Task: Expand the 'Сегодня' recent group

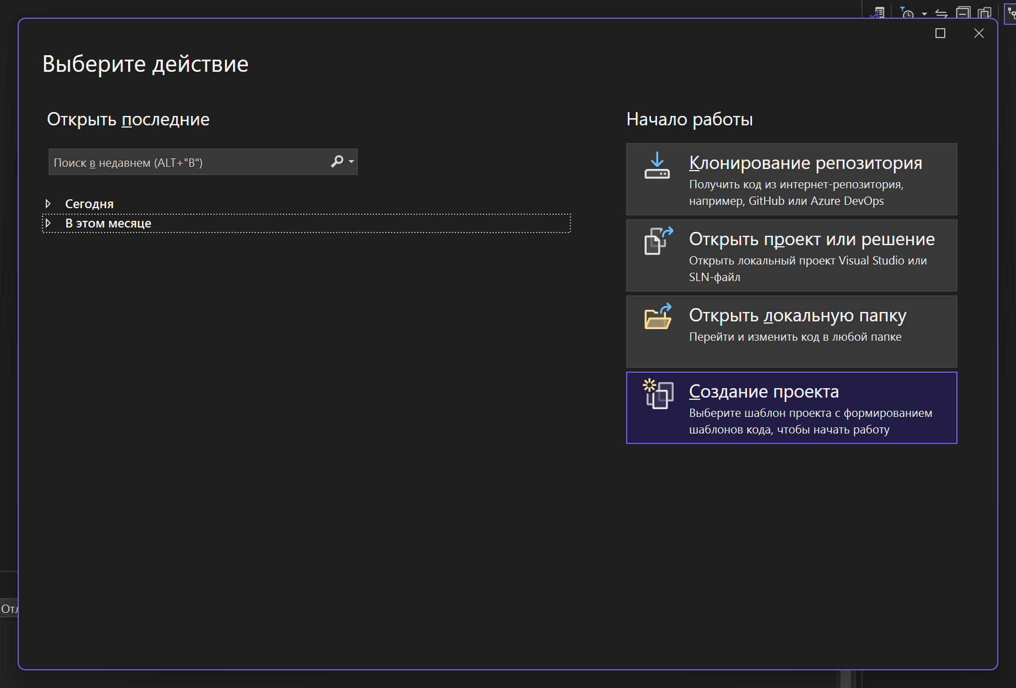Action: 48,204
